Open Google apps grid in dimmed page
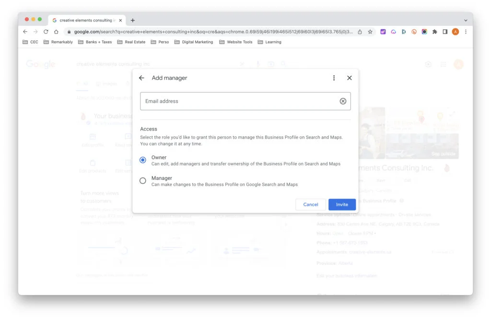Screen dimensions: 491x319 coord(444,64)
